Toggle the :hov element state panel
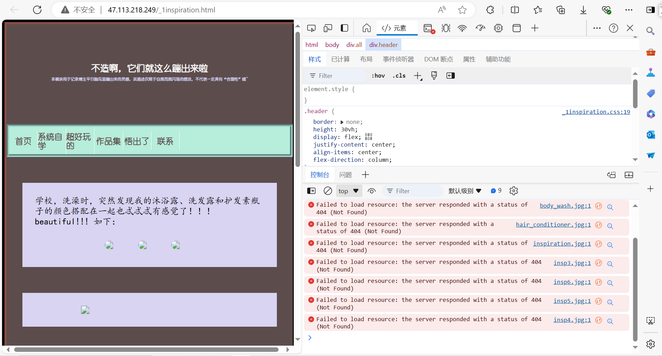Screen dimensions: 662x356 point(378,76)
